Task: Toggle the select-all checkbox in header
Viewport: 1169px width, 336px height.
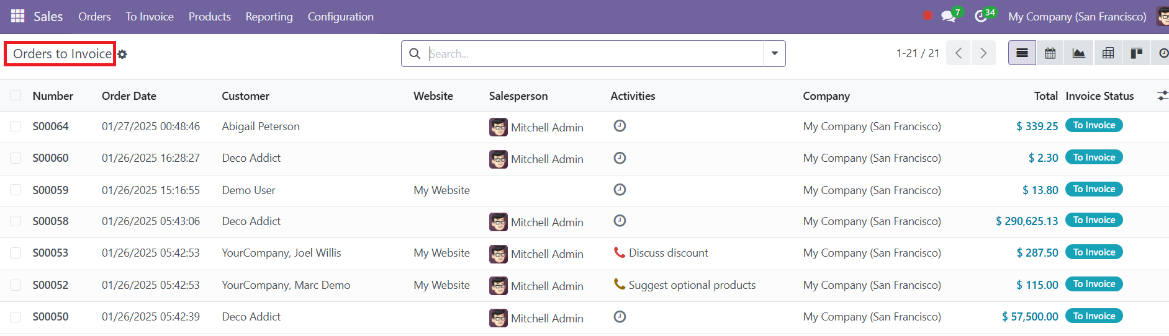Action: [x=16, y=95]
